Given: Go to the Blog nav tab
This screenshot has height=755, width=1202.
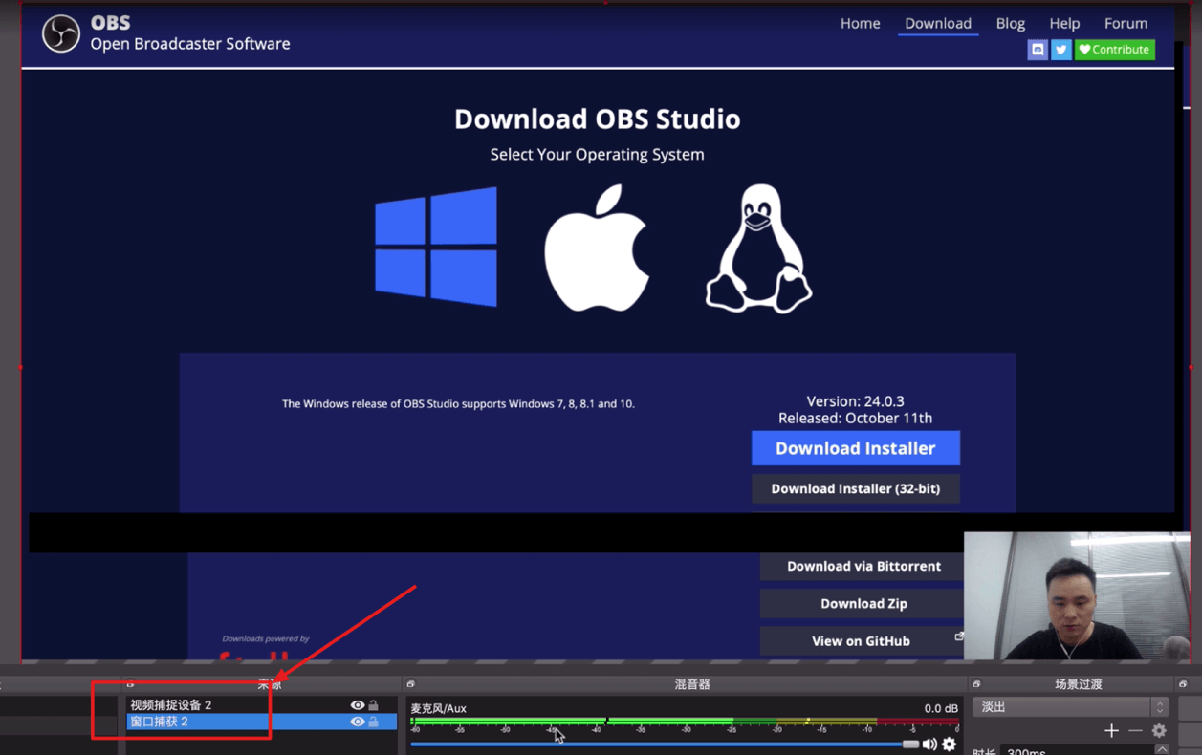Looking at the screenshot, I should (1010, 24).
